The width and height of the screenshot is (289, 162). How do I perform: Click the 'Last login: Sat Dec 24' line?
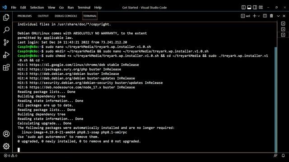pyautogui.click(x=72, y=42)
